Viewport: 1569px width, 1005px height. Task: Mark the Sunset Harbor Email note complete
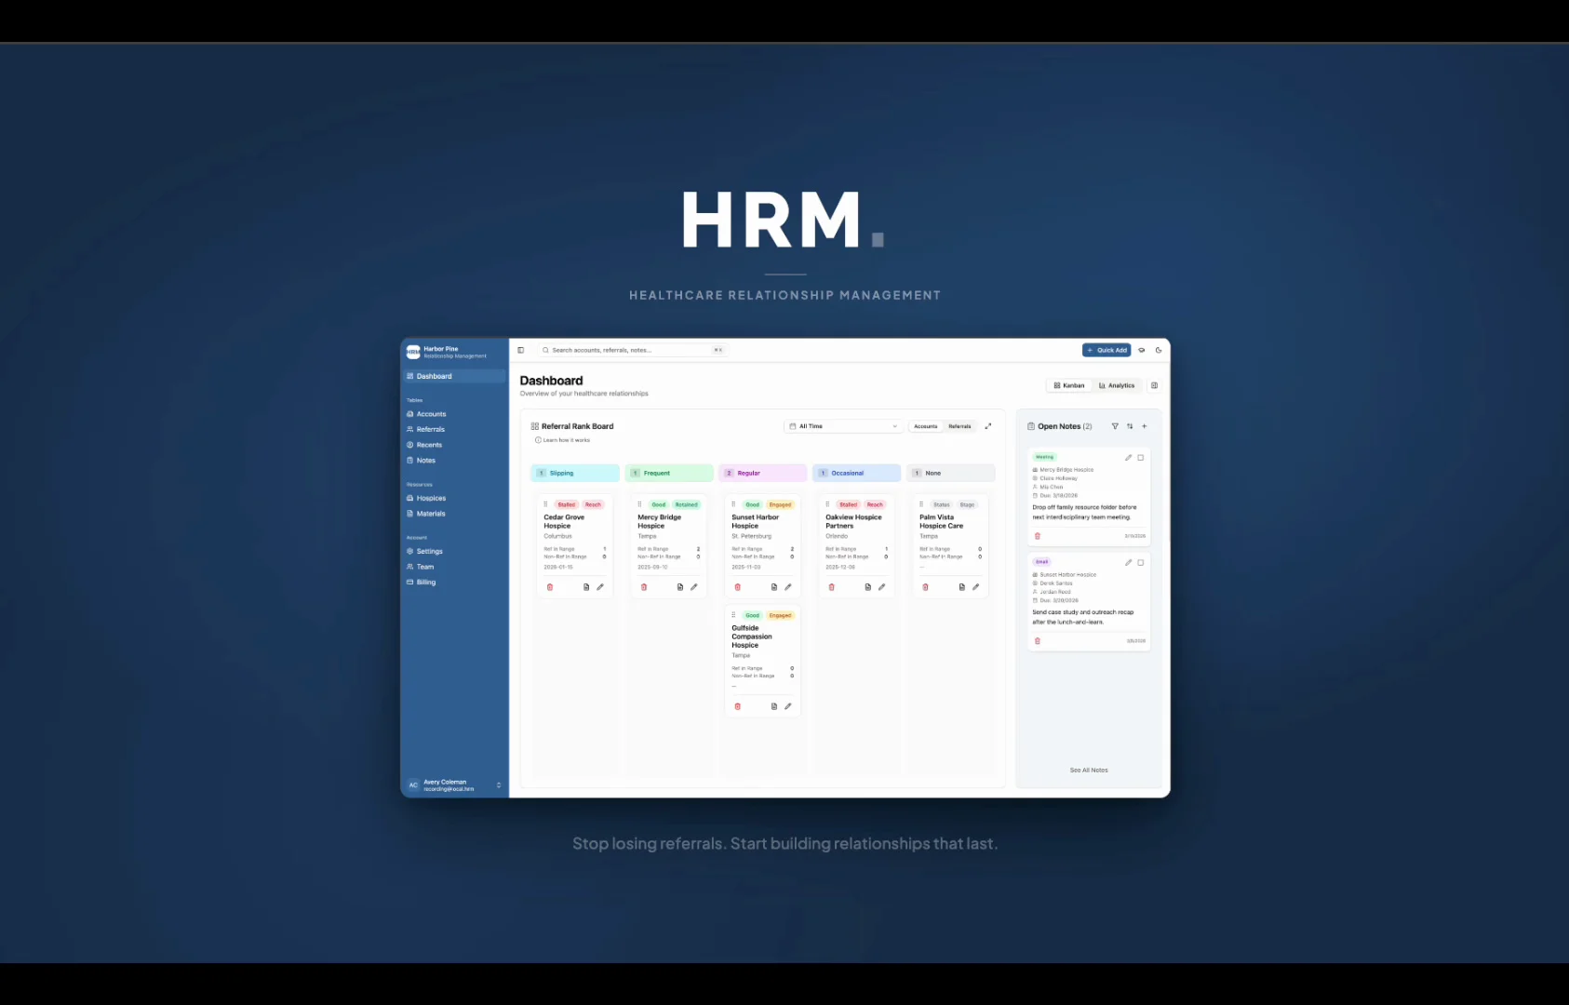(1141, 563)
